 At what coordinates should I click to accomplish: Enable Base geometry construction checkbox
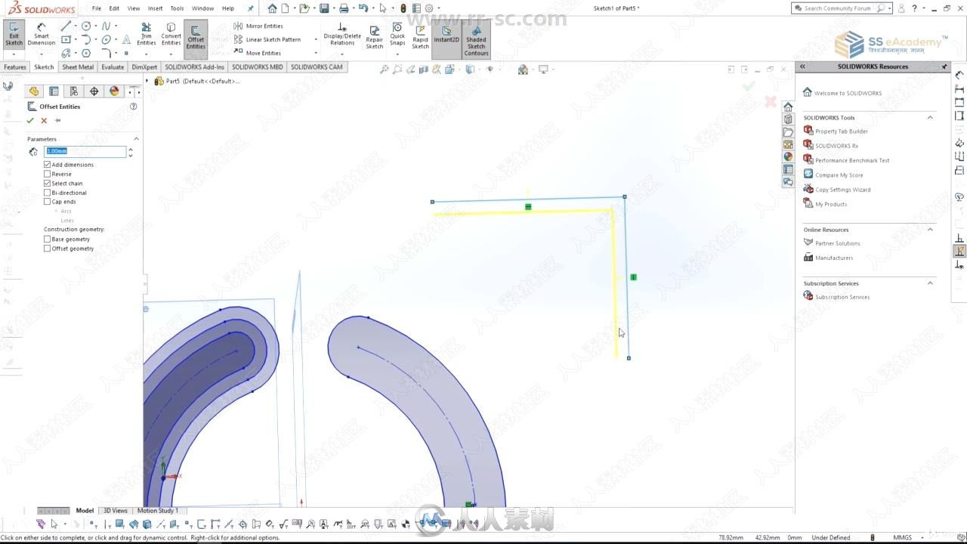48,239
